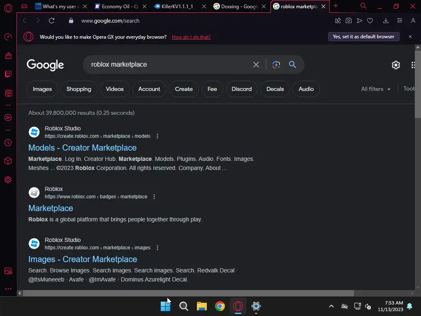This screenshot has width=421, height=316.
Task: Open the Player icon in sidebar
Action: (8, 117)
